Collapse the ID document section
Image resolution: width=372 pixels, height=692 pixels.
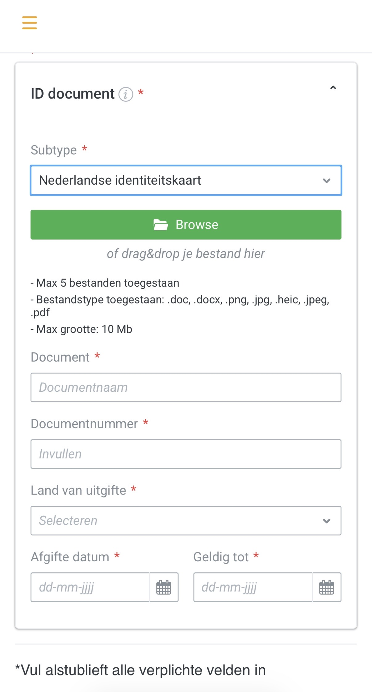pos(333,88)
